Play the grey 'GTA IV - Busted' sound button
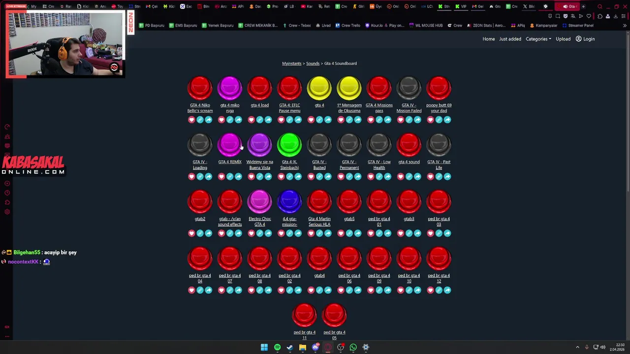The image size is (630, 354). (x=319, y=145)
